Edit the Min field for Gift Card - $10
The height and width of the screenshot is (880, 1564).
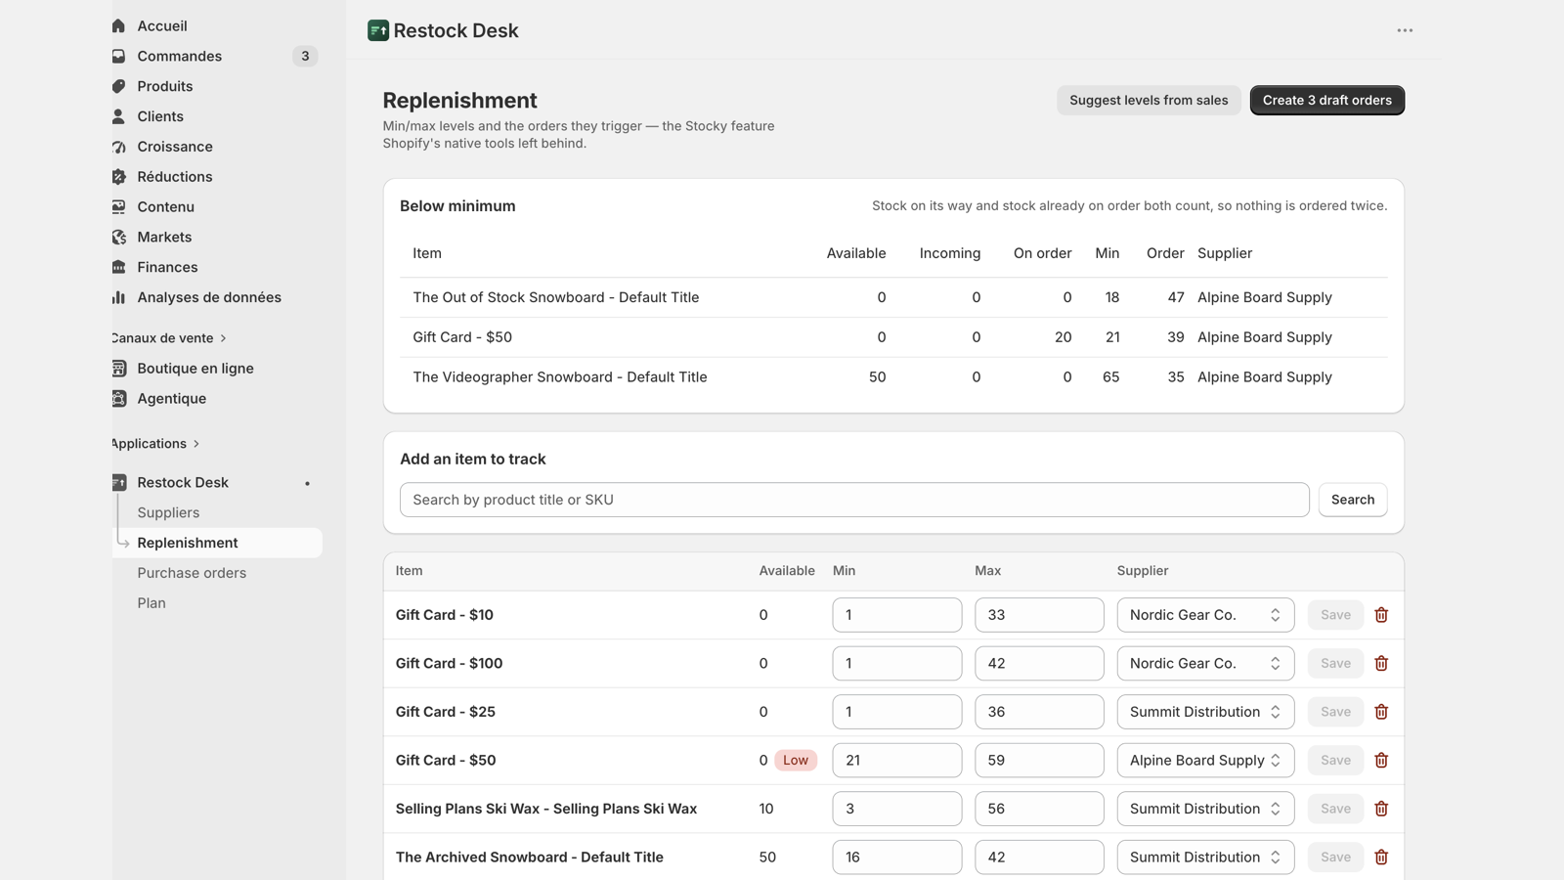[897, 615]
